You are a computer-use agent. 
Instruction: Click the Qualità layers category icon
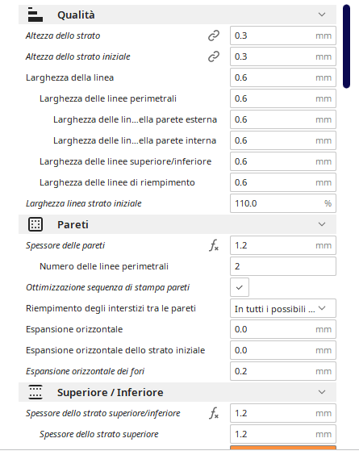35,15
